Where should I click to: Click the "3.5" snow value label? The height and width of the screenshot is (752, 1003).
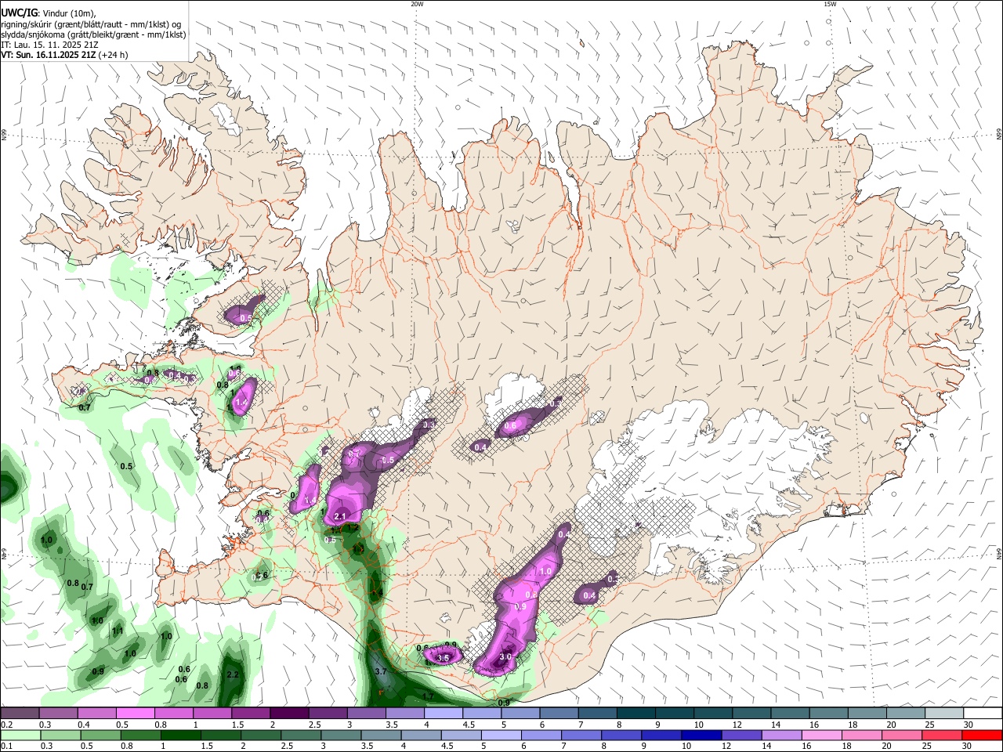444,658
